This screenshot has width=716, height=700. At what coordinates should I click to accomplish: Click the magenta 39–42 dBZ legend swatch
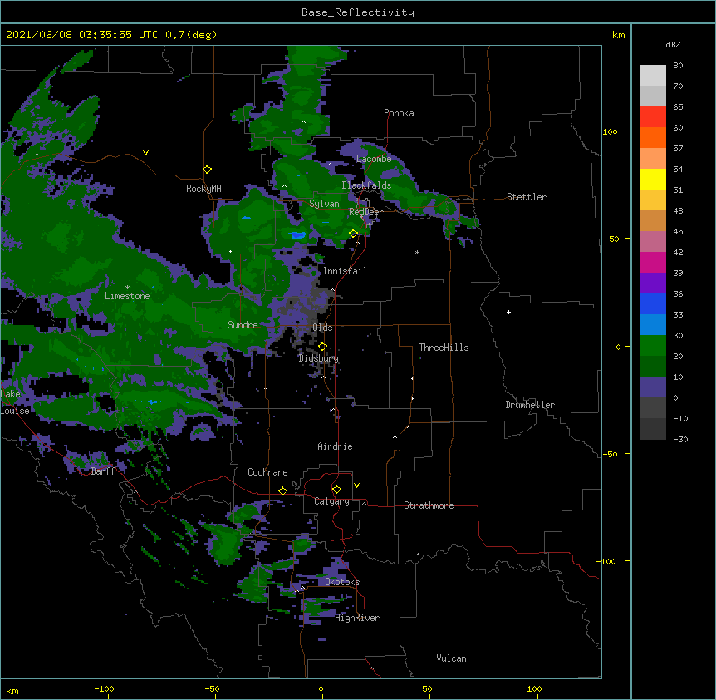coord(653,262)
